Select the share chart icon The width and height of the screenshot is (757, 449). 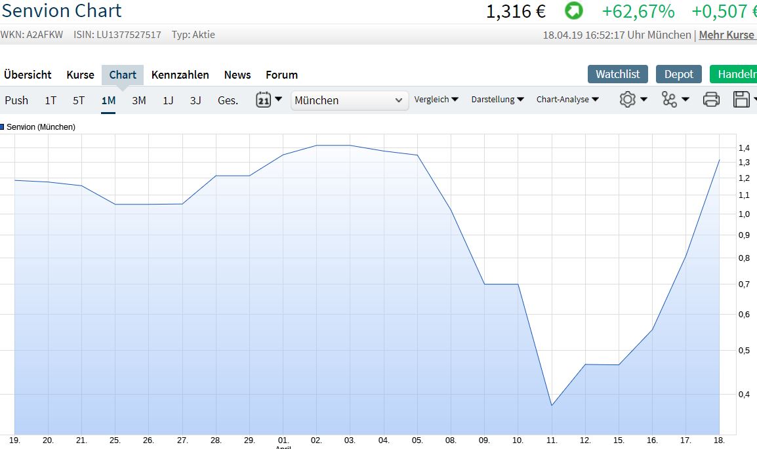pyautogui.click(x=670, y=99)
